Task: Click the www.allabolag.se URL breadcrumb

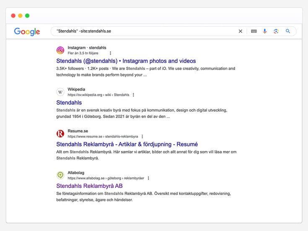Action: (x=106, y=178)
